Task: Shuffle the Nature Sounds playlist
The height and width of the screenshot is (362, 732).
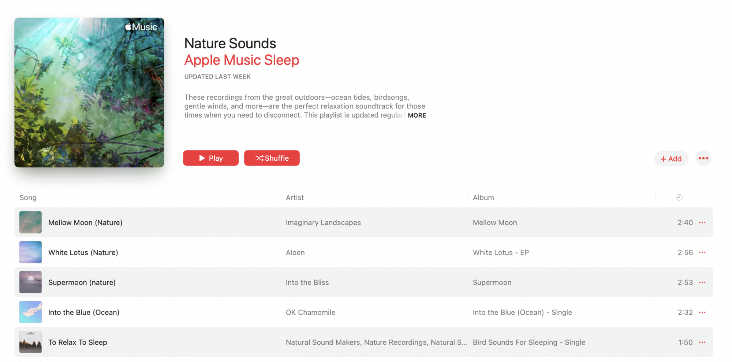Action: [x=272, y=158]
